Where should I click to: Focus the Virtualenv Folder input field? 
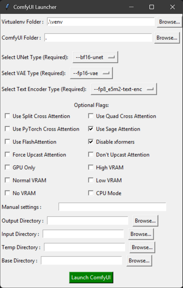pyautogui.click(x=101, y=22)
